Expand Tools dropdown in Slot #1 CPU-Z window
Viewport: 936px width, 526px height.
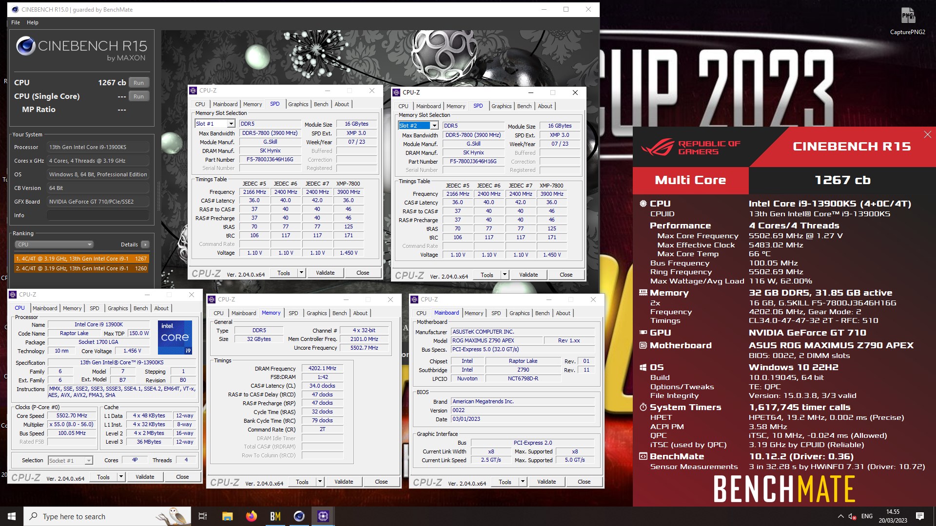point(301,273)
